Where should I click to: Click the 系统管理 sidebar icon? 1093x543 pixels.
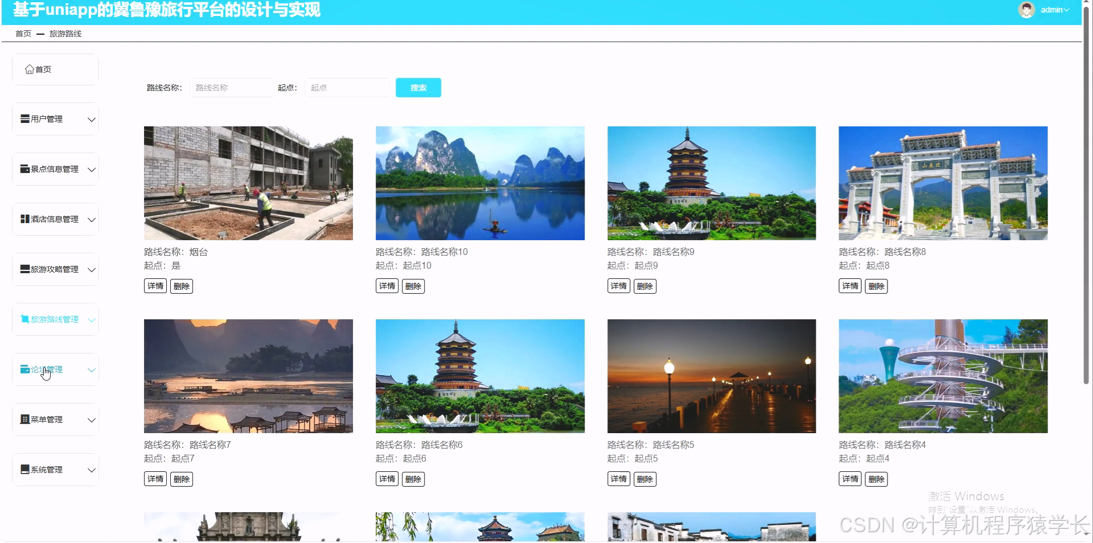tap(25, 470)
